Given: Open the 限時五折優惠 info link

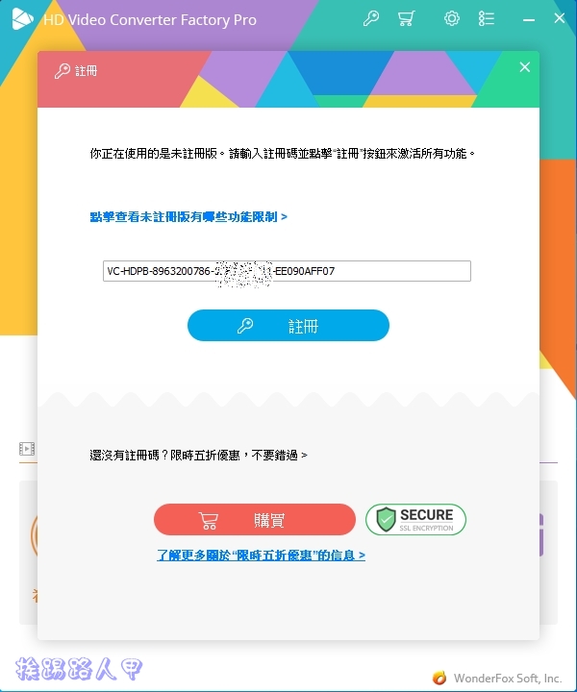Looking at the screenshot, I should (261, 555).
